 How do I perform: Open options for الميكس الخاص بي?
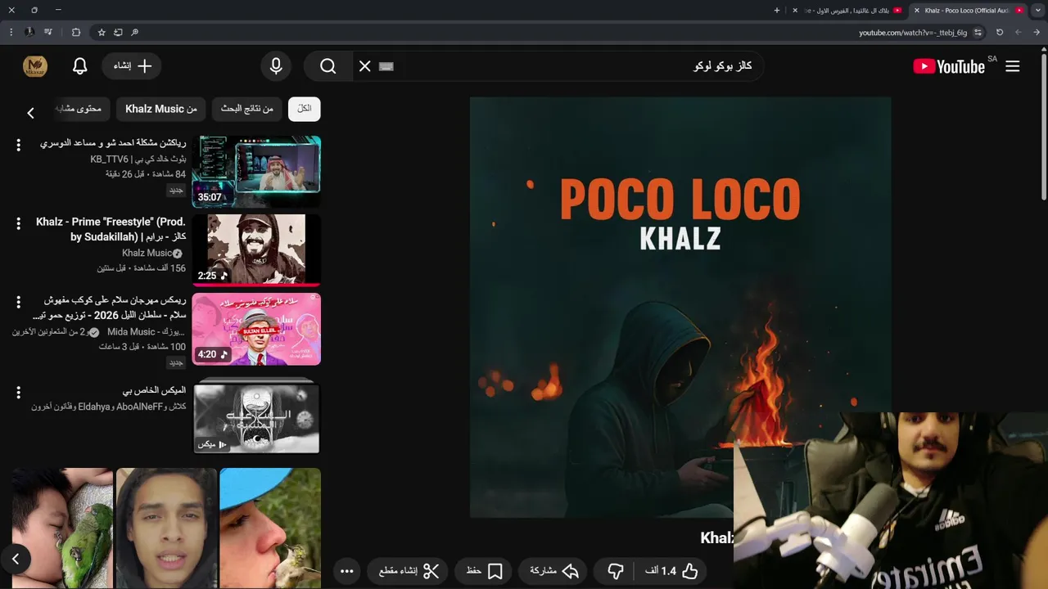click(18, 392)
